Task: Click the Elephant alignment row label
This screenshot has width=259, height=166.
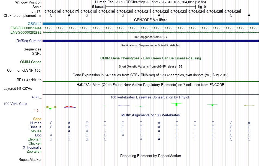Action: pyautogui.click(x=35, y=139)
